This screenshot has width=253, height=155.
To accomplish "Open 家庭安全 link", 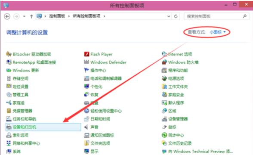I will click(x=176, y=95).
